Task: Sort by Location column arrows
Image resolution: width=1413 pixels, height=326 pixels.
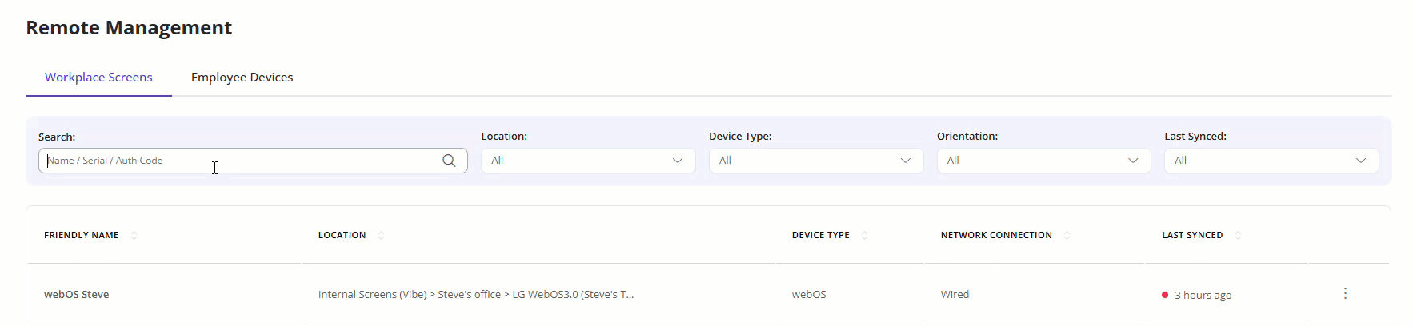Action: [381, 235]
